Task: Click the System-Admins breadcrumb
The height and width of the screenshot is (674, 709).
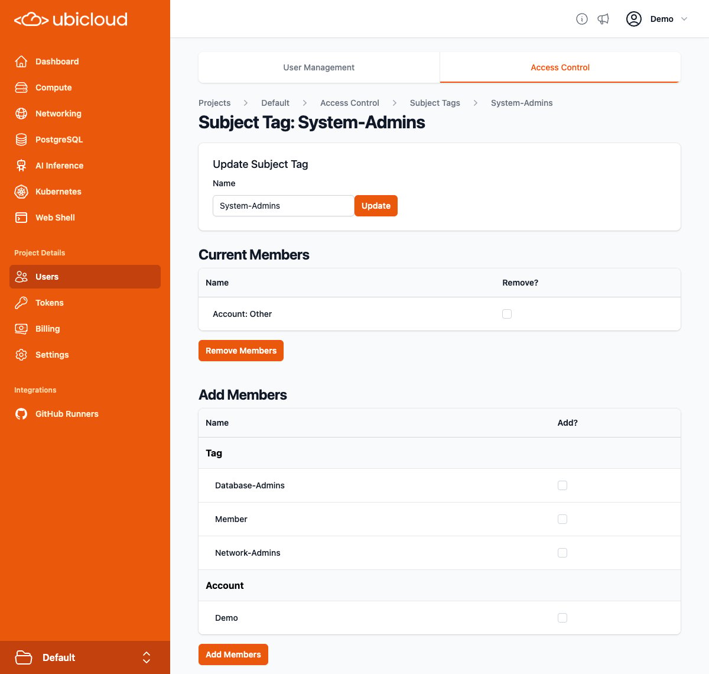Action: tap(522, 103)
